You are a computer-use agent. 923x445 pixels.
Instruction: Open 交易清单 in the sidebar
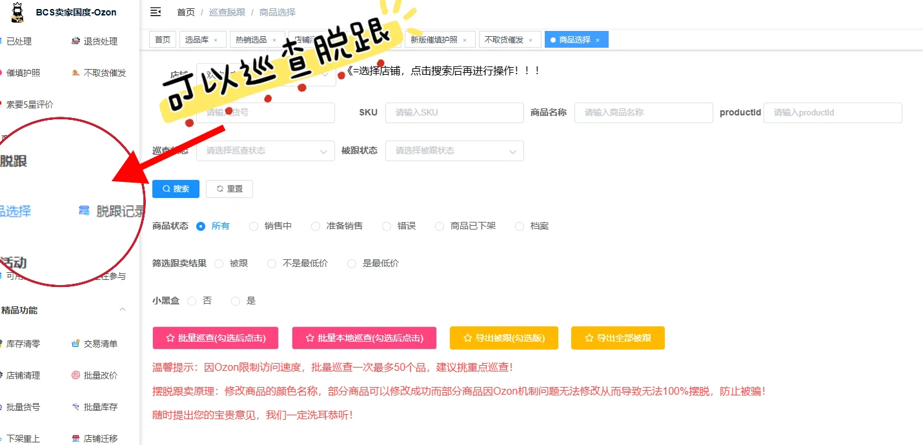pyautogui.click(x=94, y=344)
